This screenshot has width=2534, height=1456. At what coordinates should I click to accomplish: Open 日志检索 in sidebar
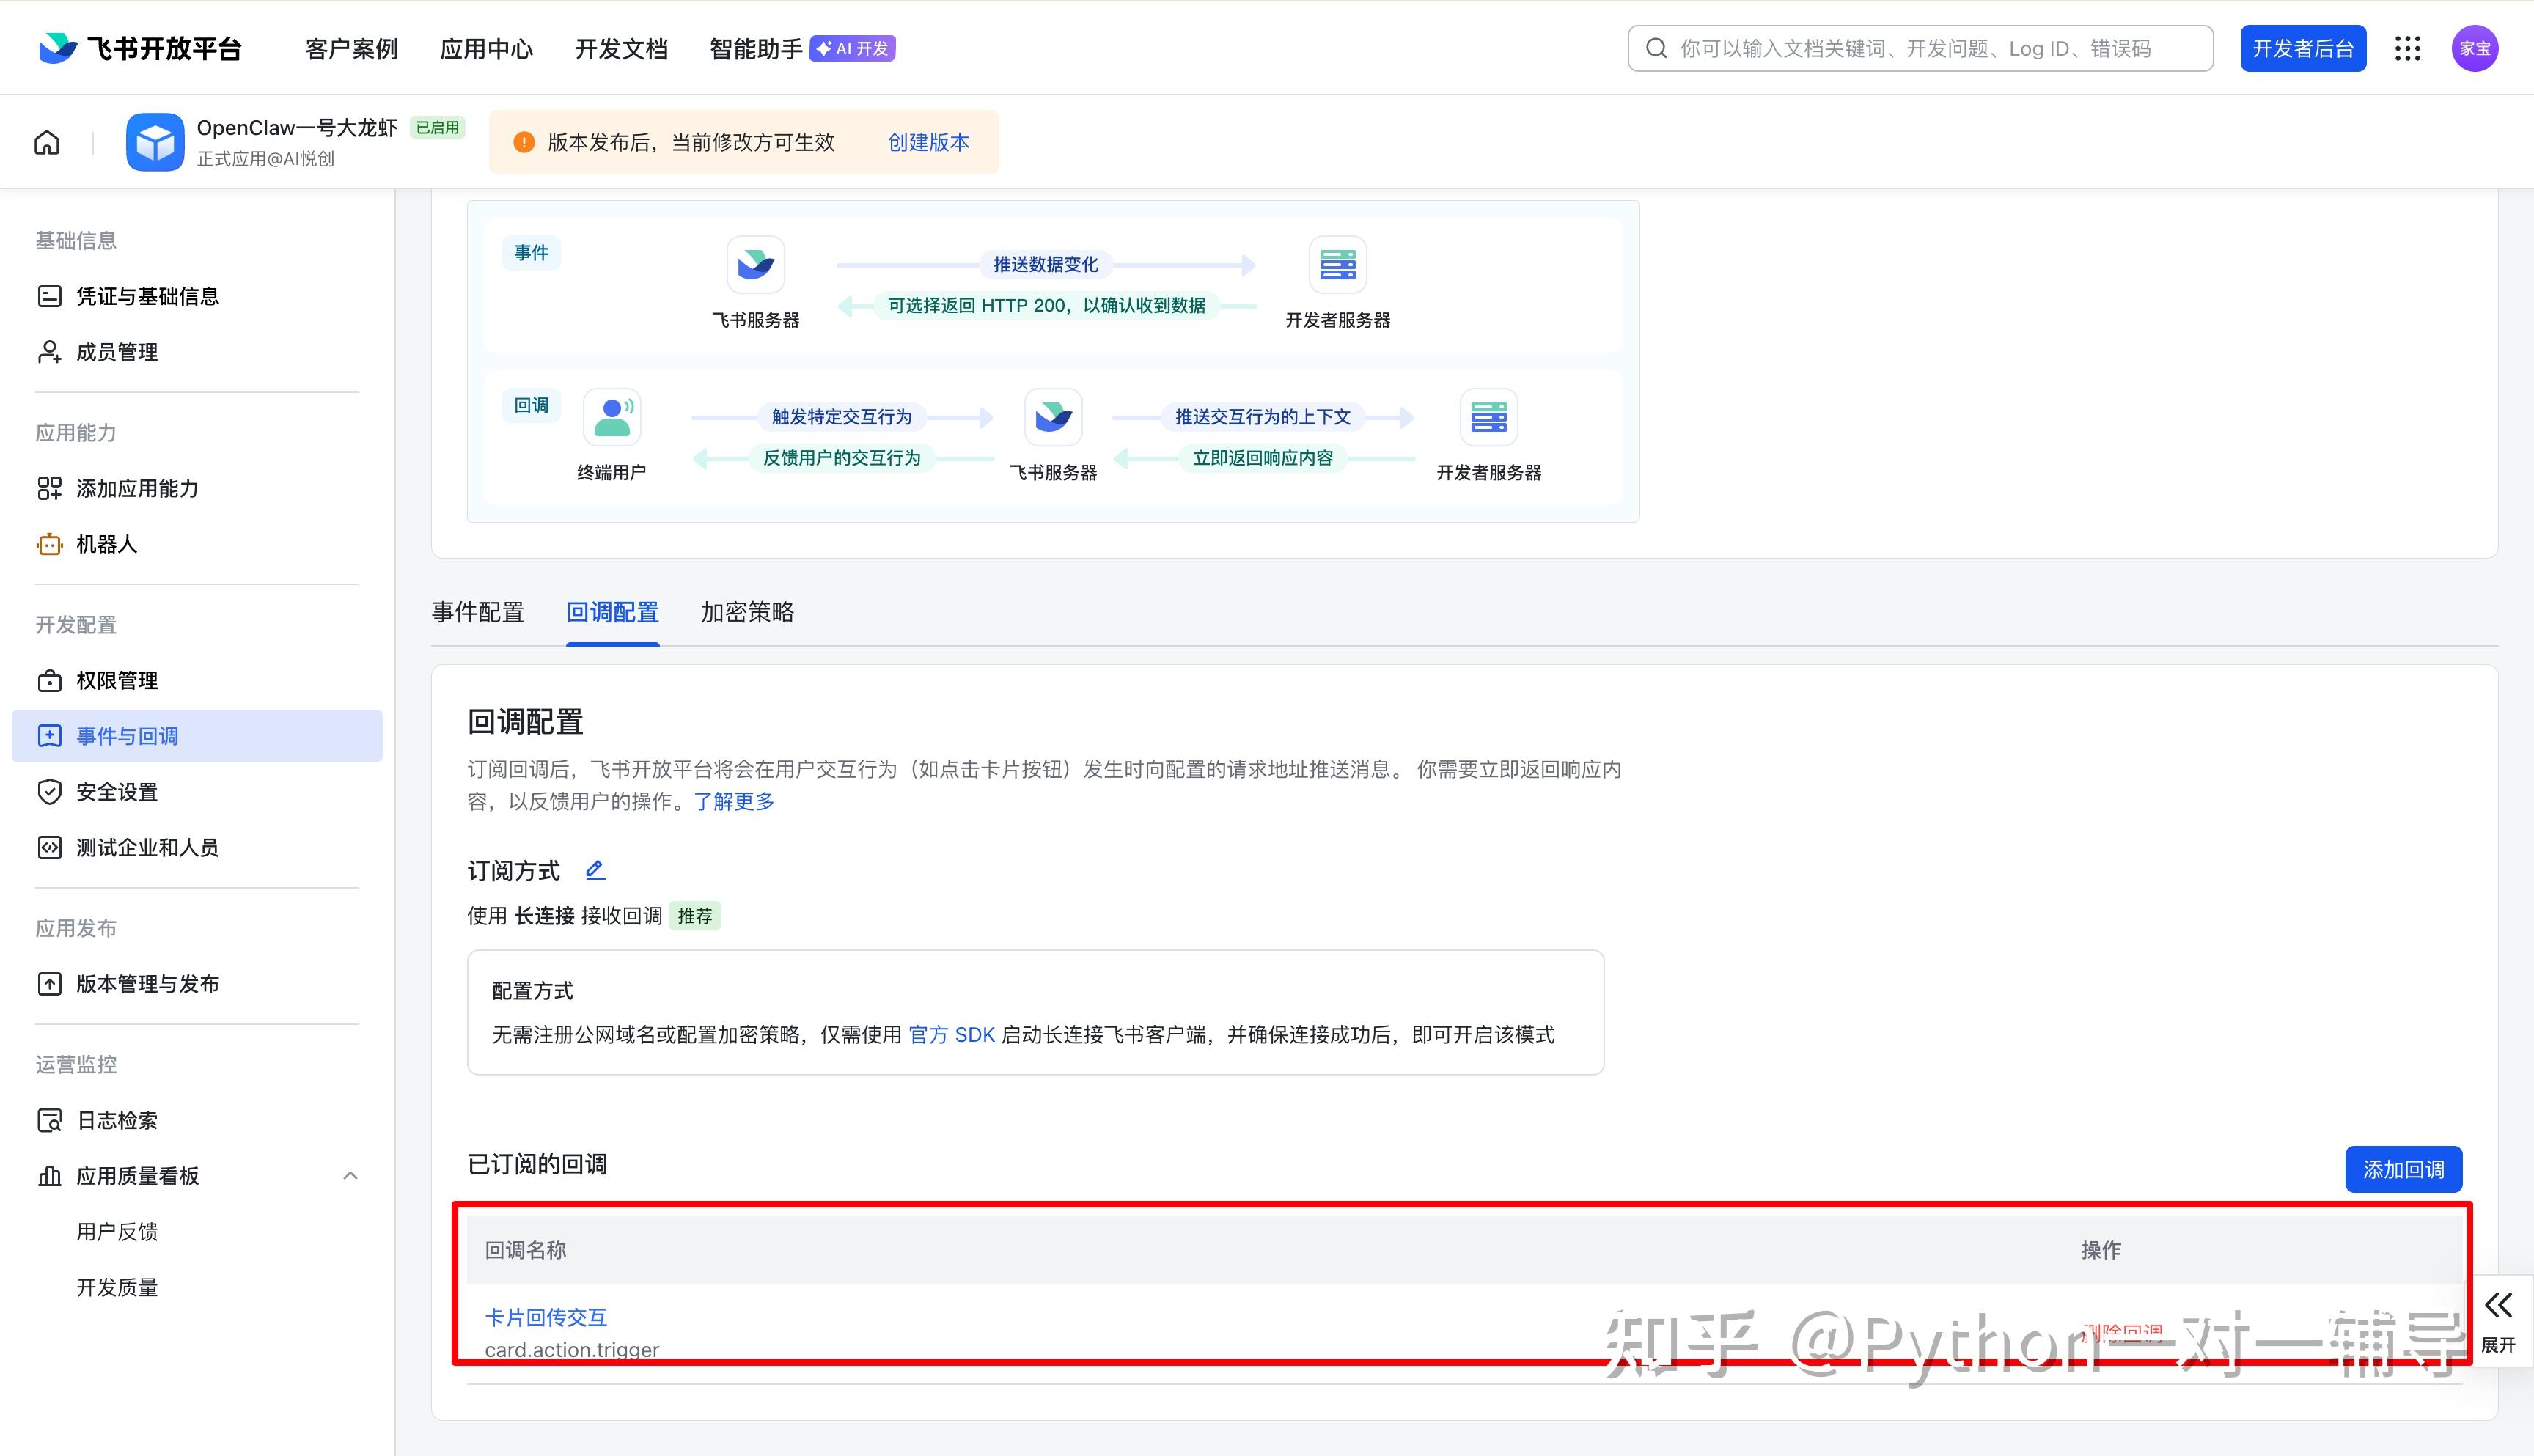click(x=117, y=1120)
